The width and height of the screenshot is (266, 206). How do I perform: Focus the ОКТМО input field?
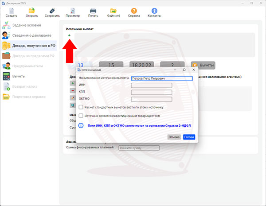(x=151, y=98)
